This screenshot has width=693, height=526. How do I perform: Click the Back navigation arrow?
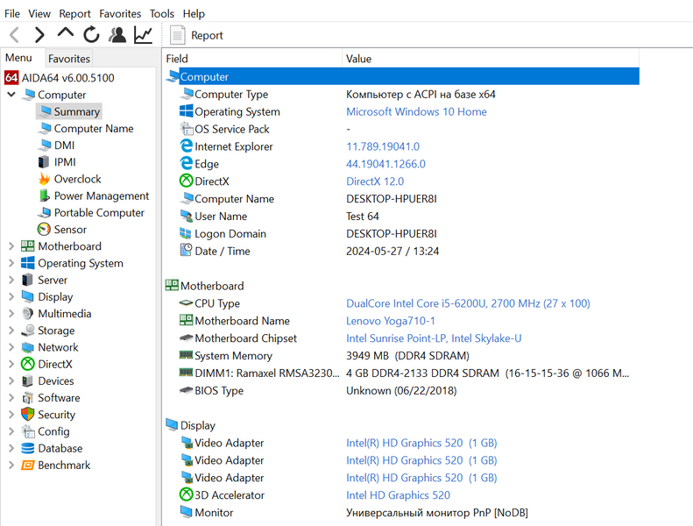(15, 34)
